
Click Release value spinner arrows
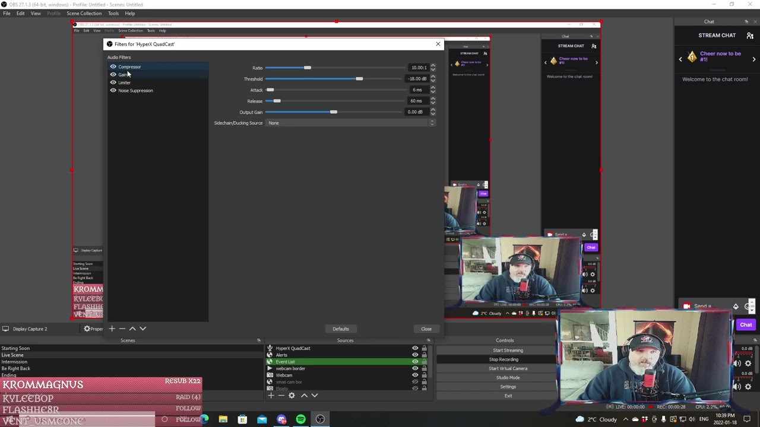pos(432,101)
